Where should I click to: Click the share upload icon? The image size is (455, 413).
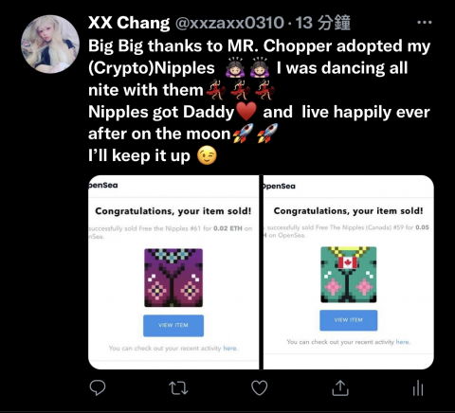(x=340, y=387)
